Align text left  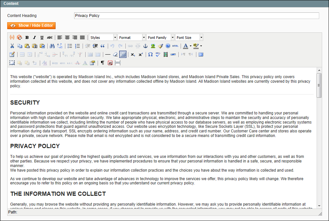coord(60,37)
